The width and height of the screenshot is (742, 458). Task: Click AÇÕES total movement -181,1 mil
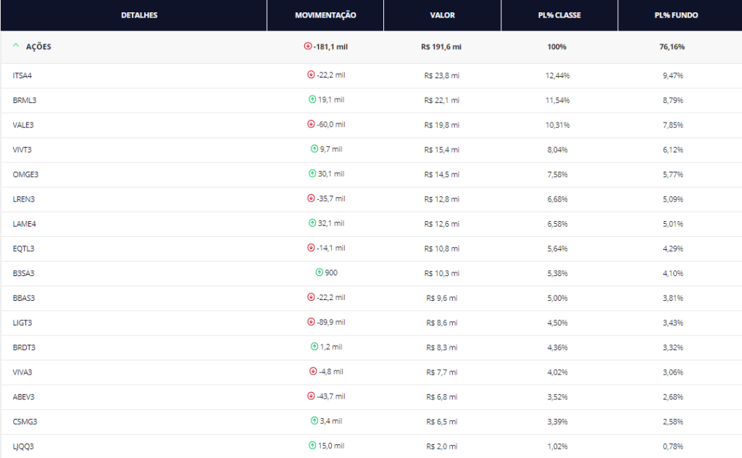click(330, 47)
